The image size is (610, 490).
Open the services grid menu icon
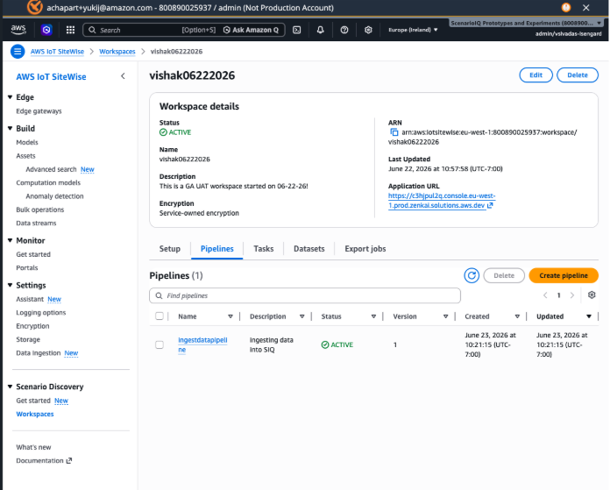pos(70,30)
